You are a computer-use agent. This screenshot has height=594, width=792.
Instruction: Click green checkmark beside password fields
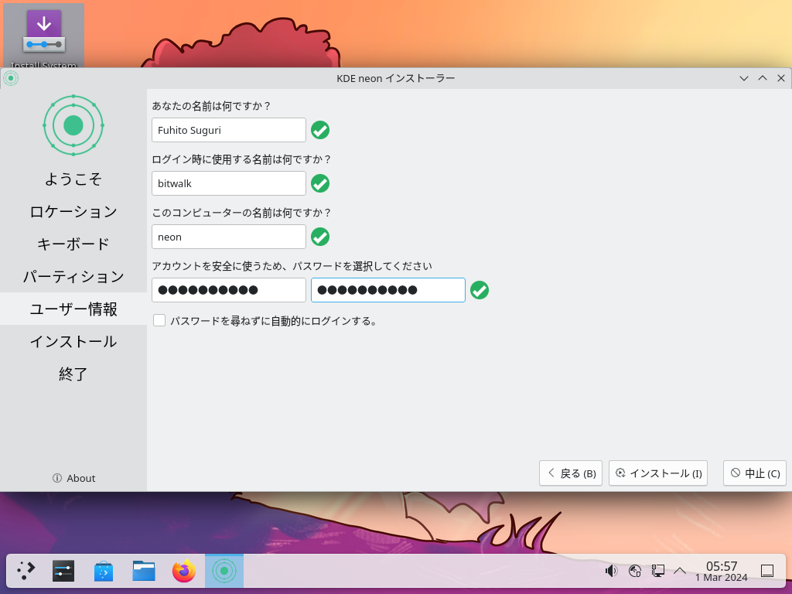(480, 291)
